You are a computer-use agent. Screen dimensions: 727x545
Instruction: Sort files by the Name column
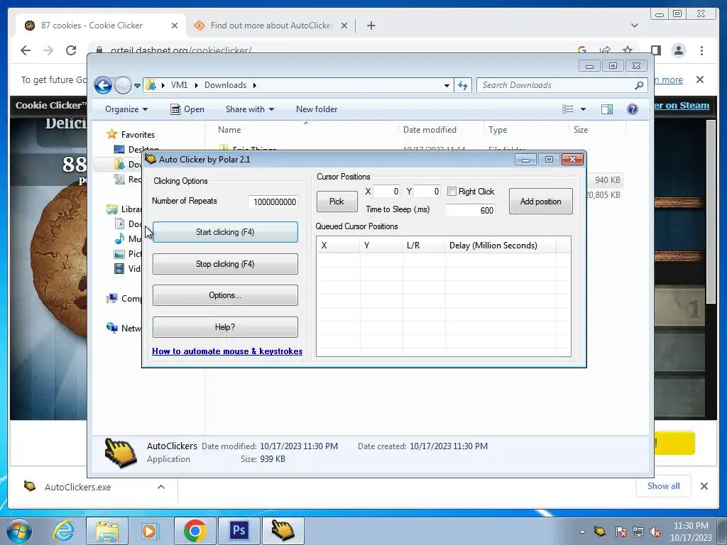[x=229, y=130]
